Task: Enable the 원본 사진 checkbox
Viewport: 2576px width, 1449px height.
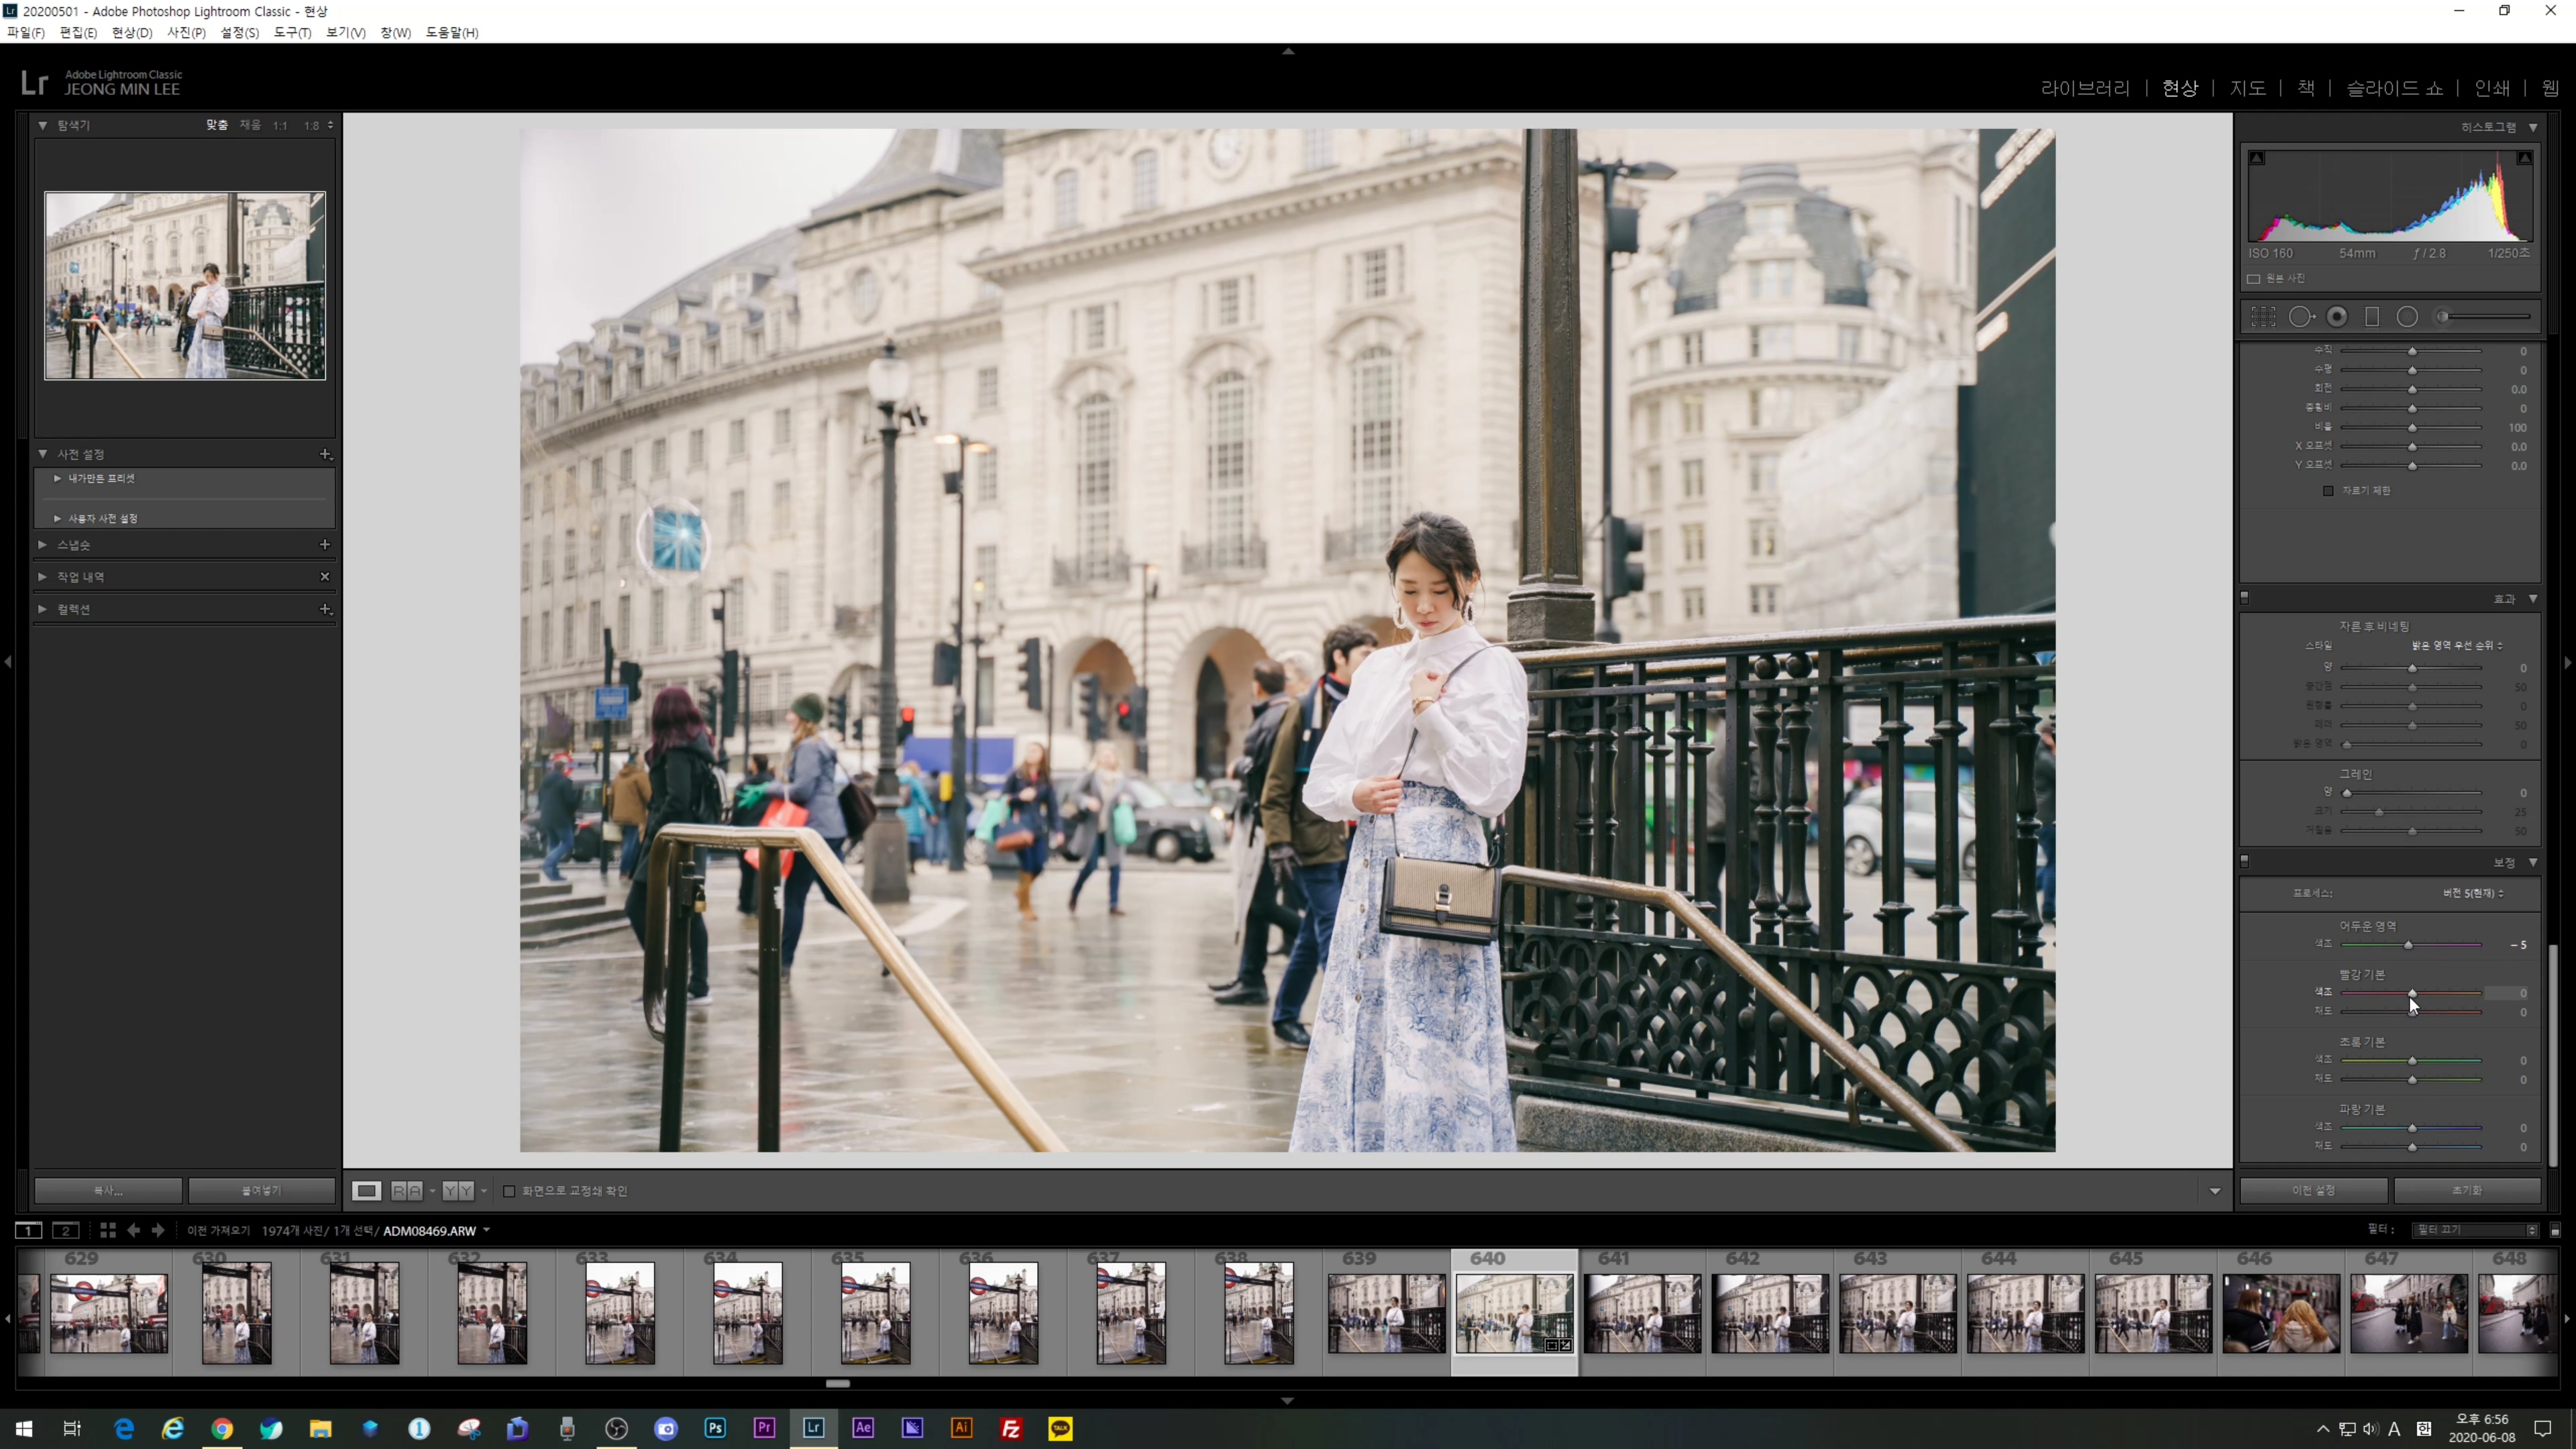Action: pos(2254,279)
